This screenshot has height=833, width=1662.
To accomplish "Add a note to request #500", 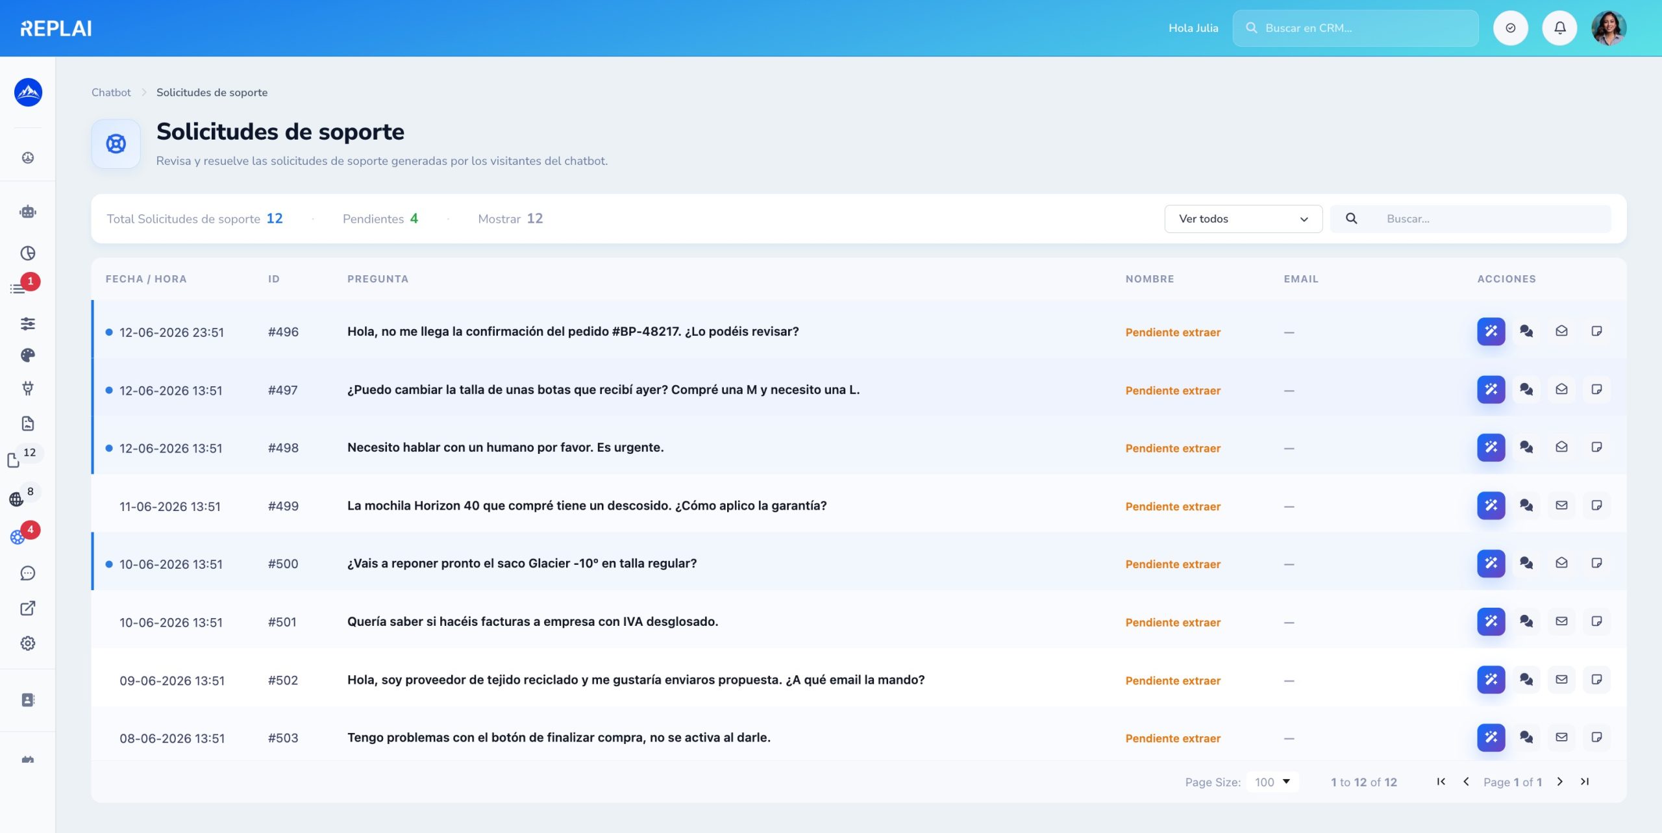I will pyautogui.click(x=1596, y=563).
